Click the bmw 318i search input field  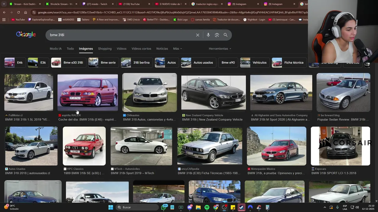point(121,35)
